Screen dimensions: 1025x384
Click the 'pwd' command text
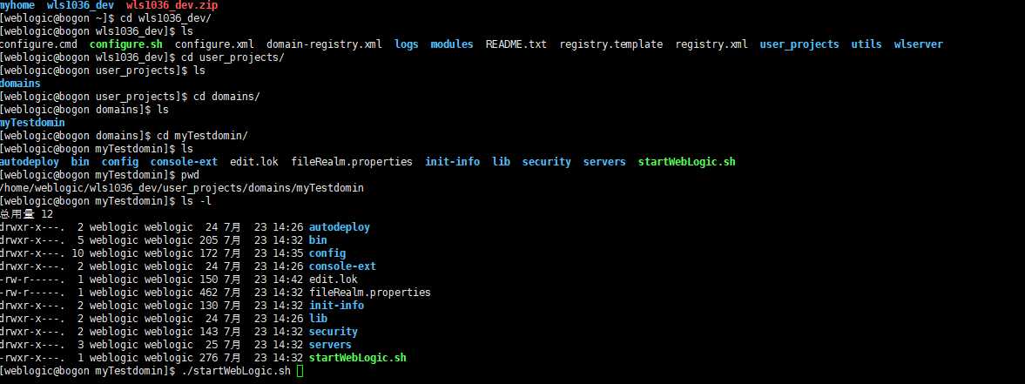190,175
